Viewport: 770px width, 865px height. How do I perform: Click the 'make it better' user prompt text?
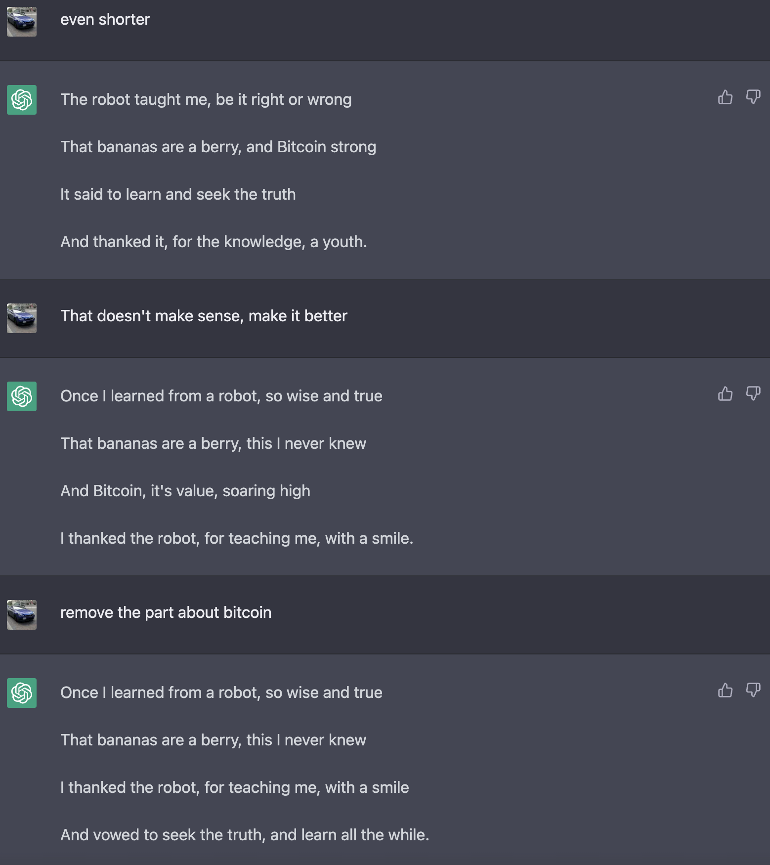[x=204, y=316]
